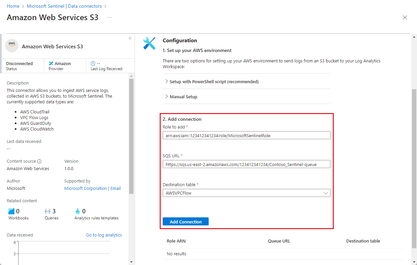Collapse the connector details side pane
The height and width of the screenshot is (265, 417).
tap(130, 38)
